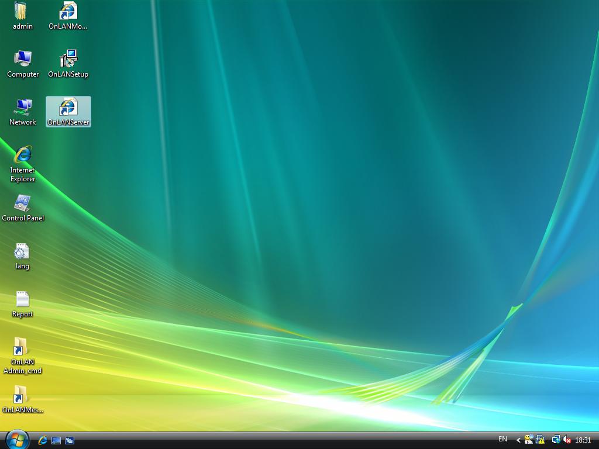Expand hidden system tray icons arrow

(518, 440)
